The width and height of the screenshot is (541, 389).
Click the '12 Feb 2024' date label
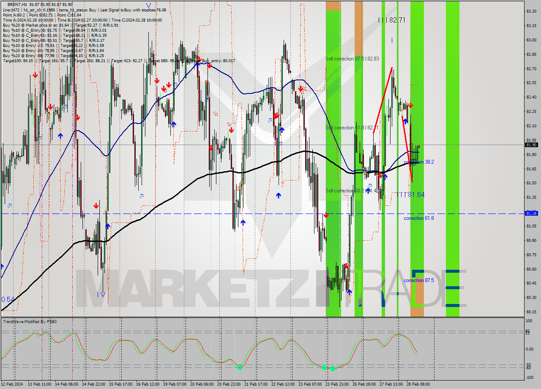(x=12, y=384)
